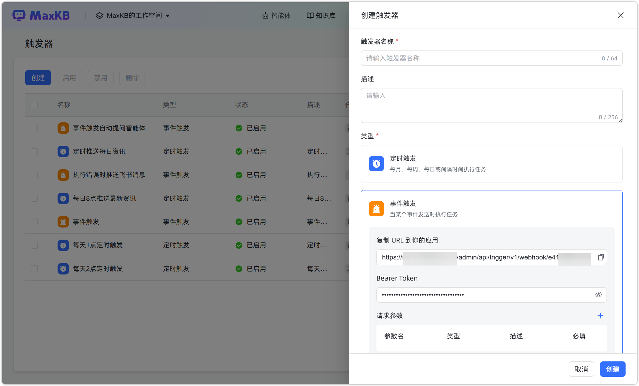Open the MaxKB的工作空间 workspace dropdown
Image resolution: width=639 pixels, height=386 pixels.
pyautogui.click(x=133, y=15)
